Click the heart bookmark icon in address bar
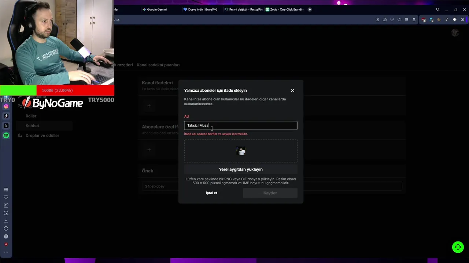 [x=399, y=20]
